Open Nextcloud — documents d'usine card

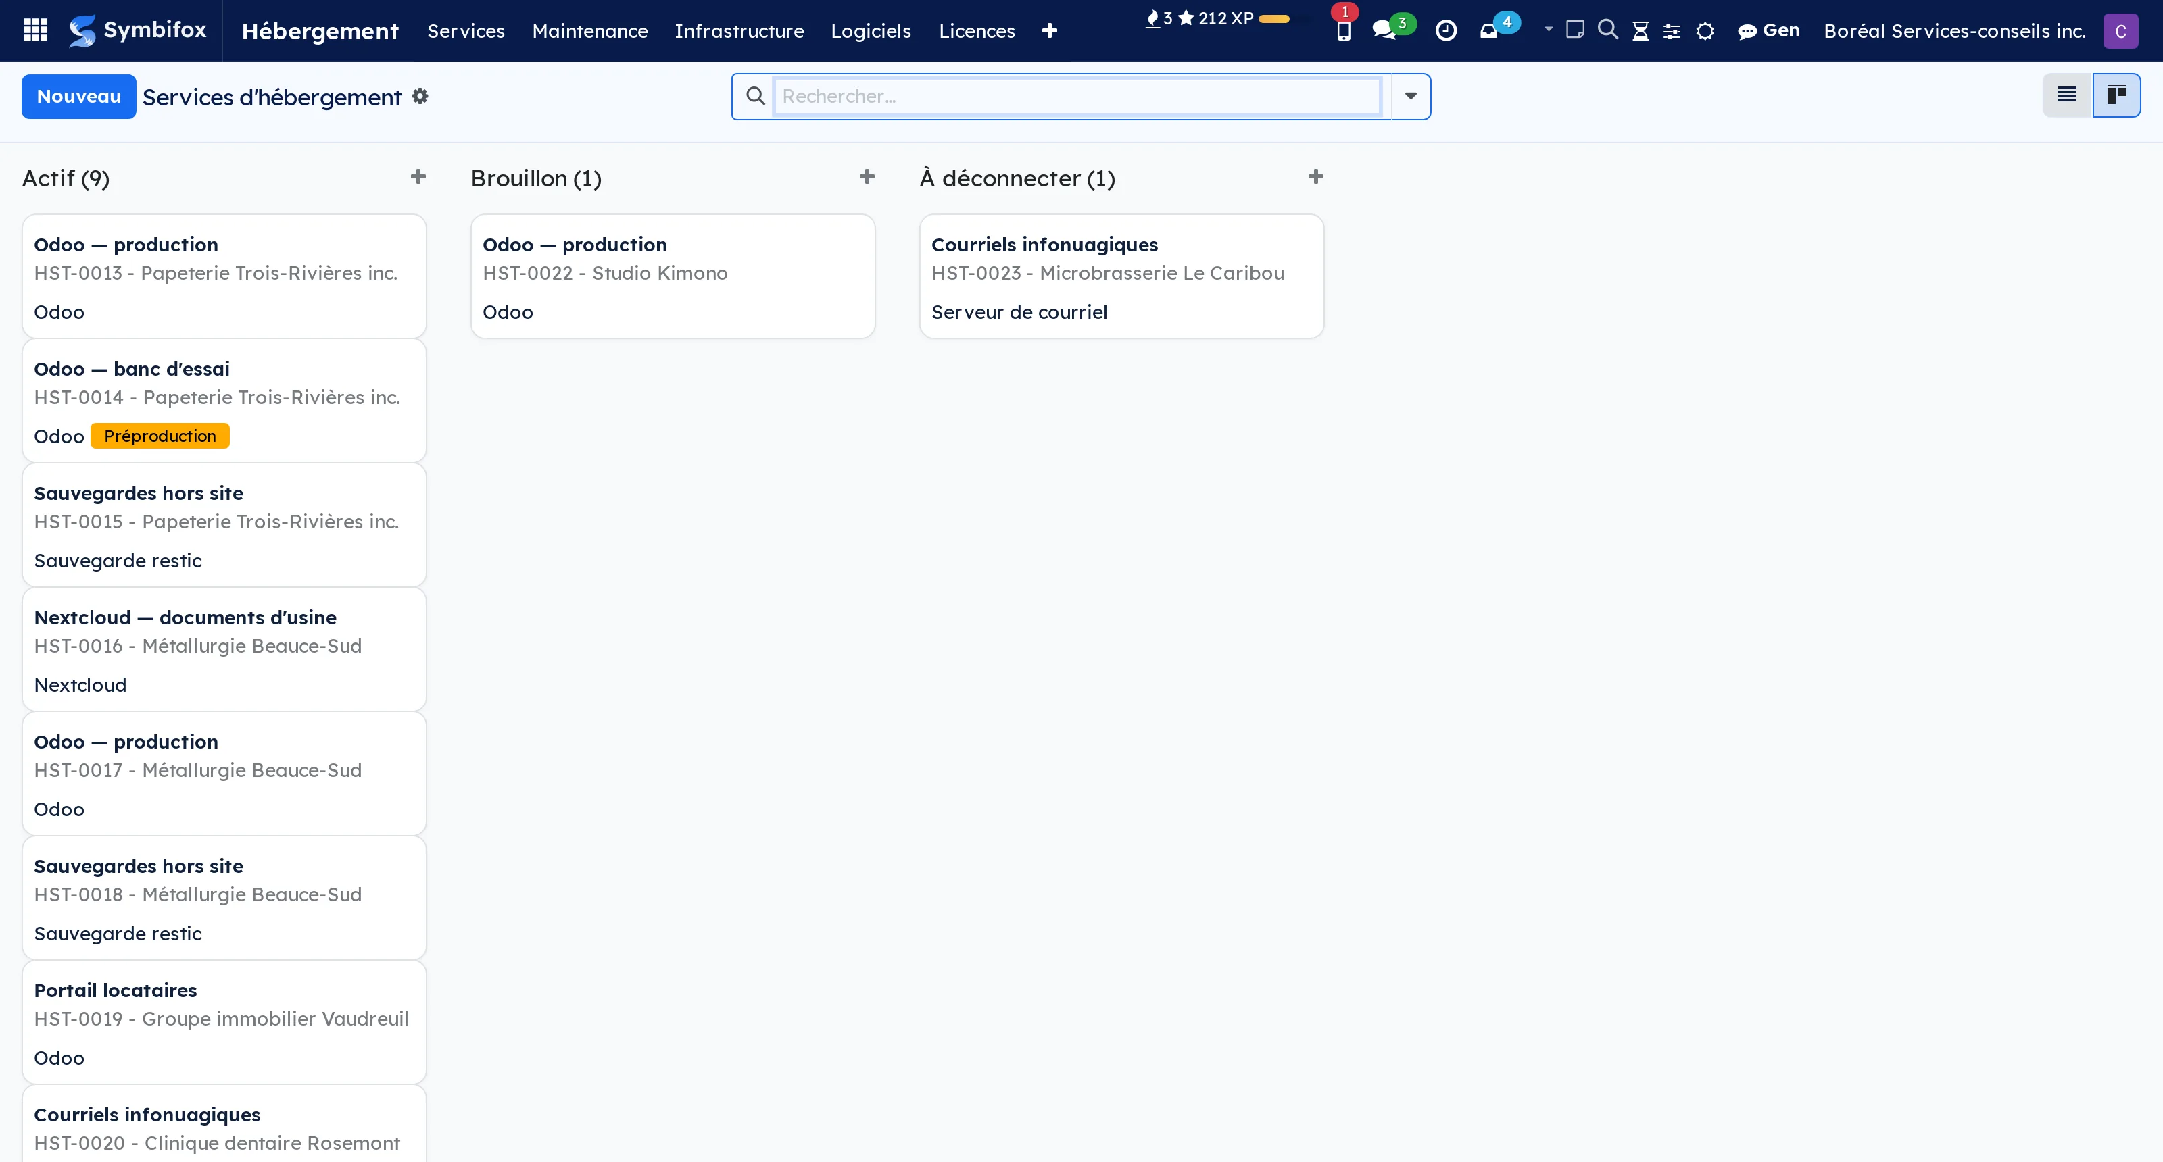click(224, 649)
